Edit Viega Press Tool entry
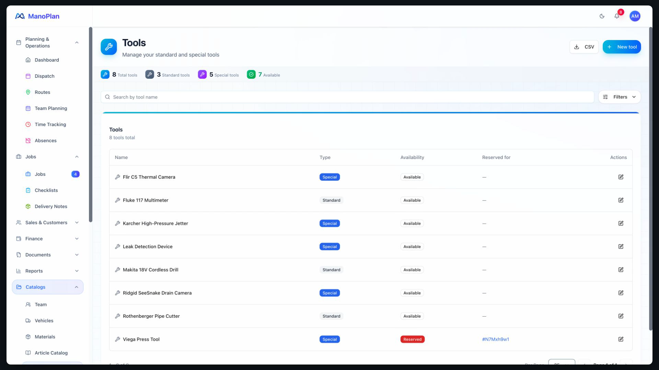The width and height of the screenshot is (659, 370). click(621, 339)
